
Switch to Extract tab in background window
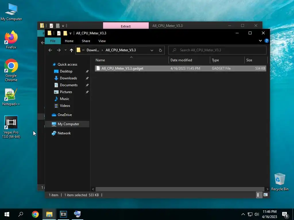coord(126,26)
